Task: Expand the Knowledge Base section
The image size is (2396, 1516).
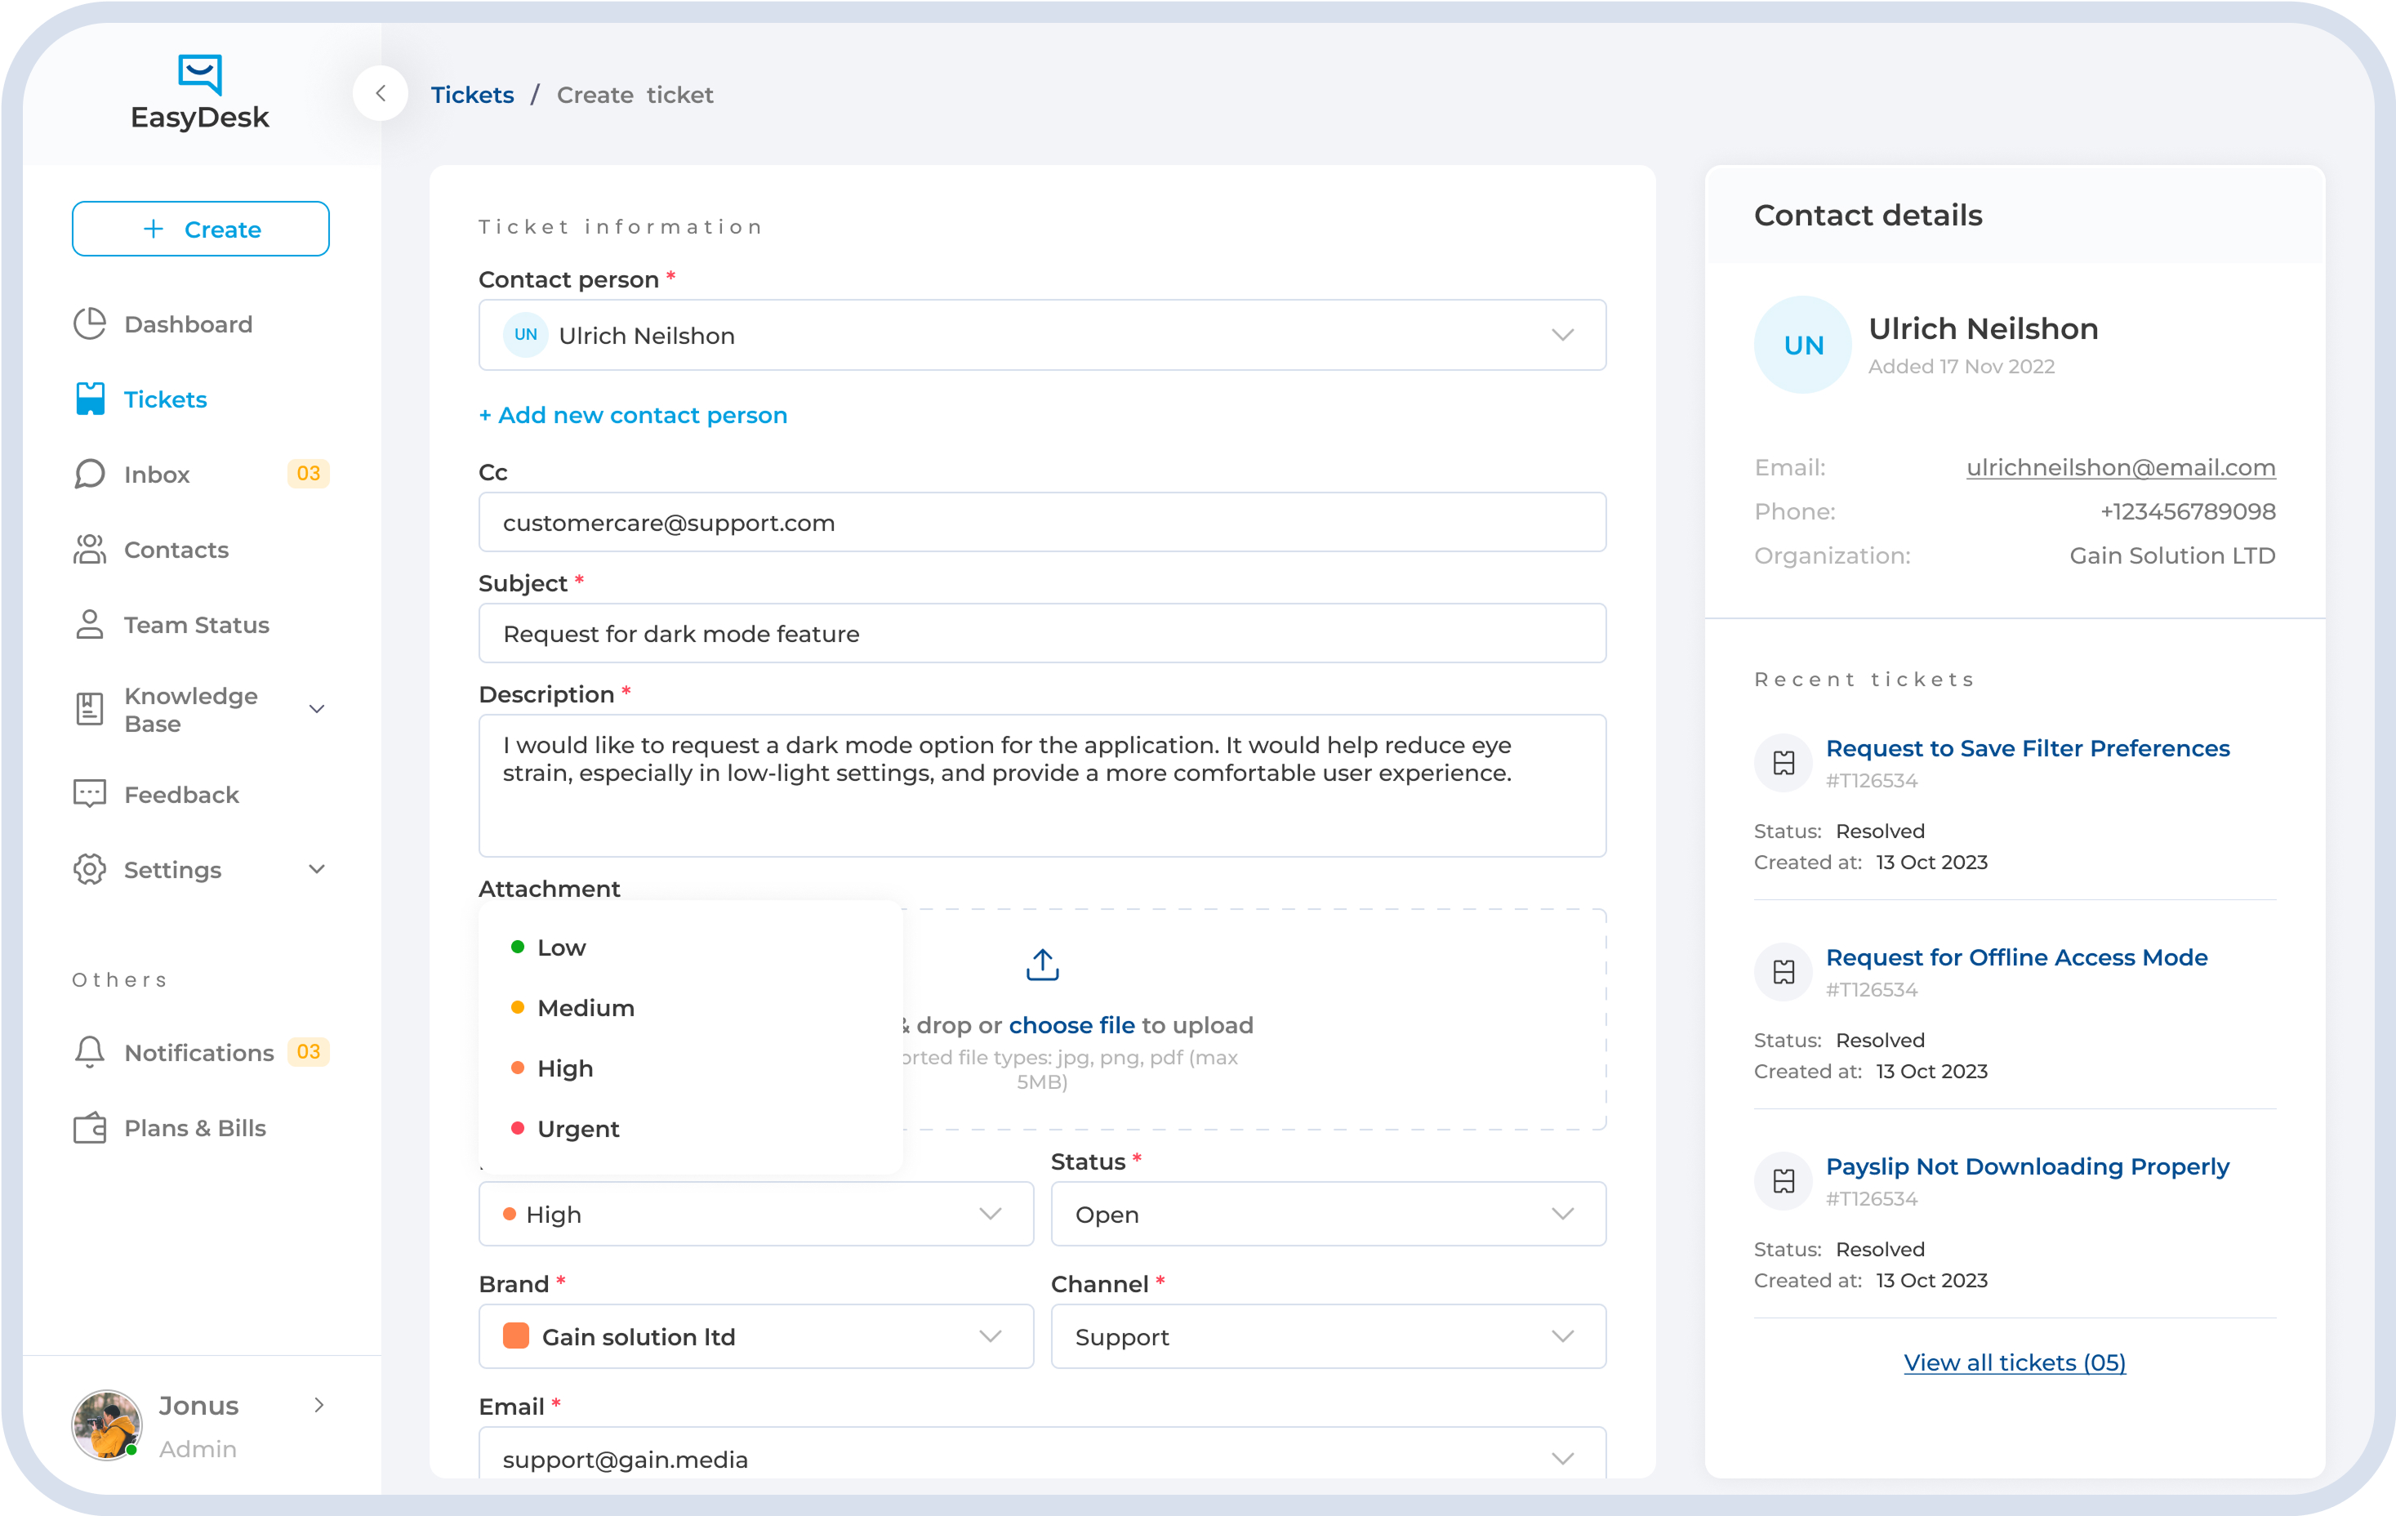Action: tap(315, 709)
